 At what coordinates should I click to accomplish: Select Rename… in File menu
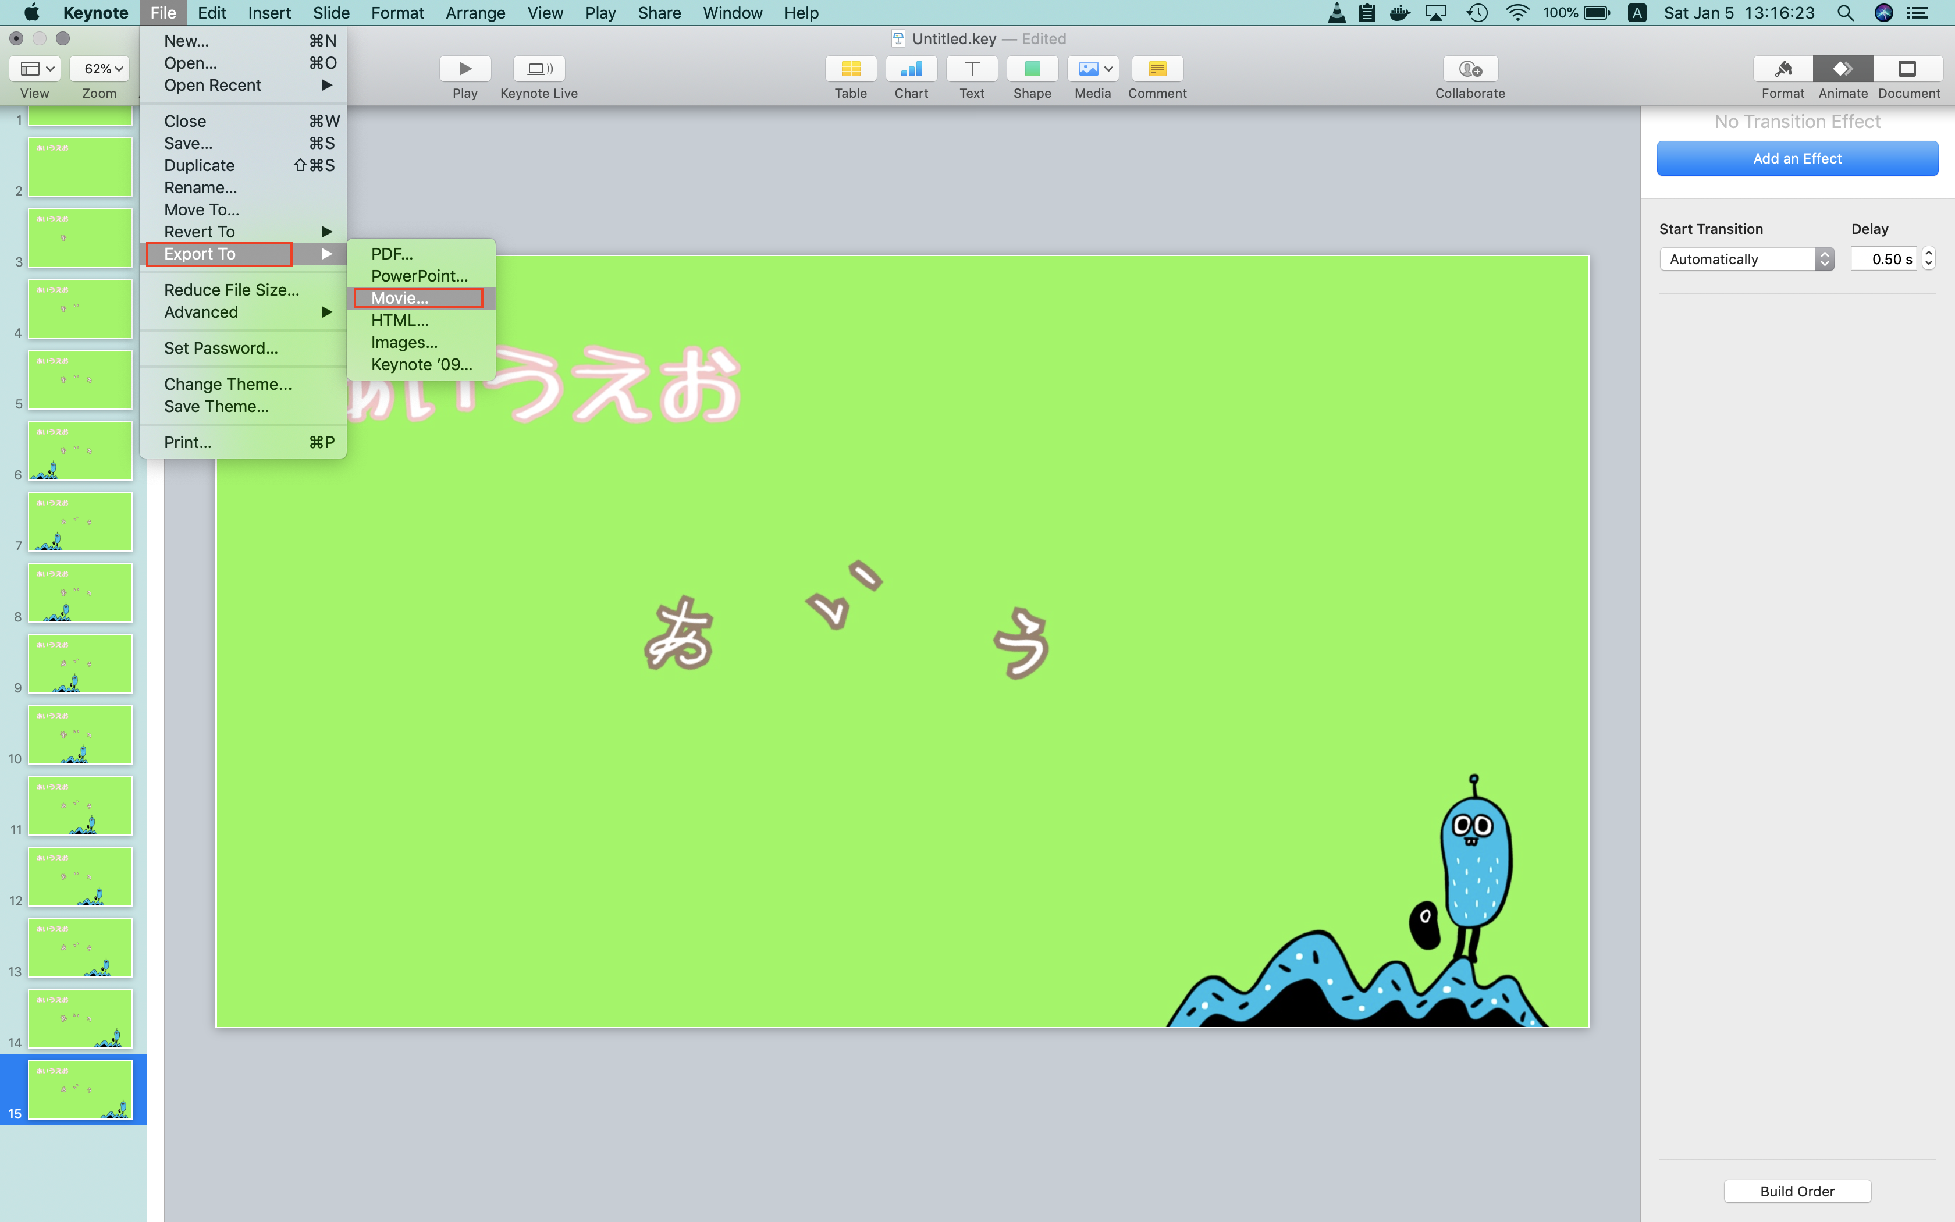coord(243,187)
